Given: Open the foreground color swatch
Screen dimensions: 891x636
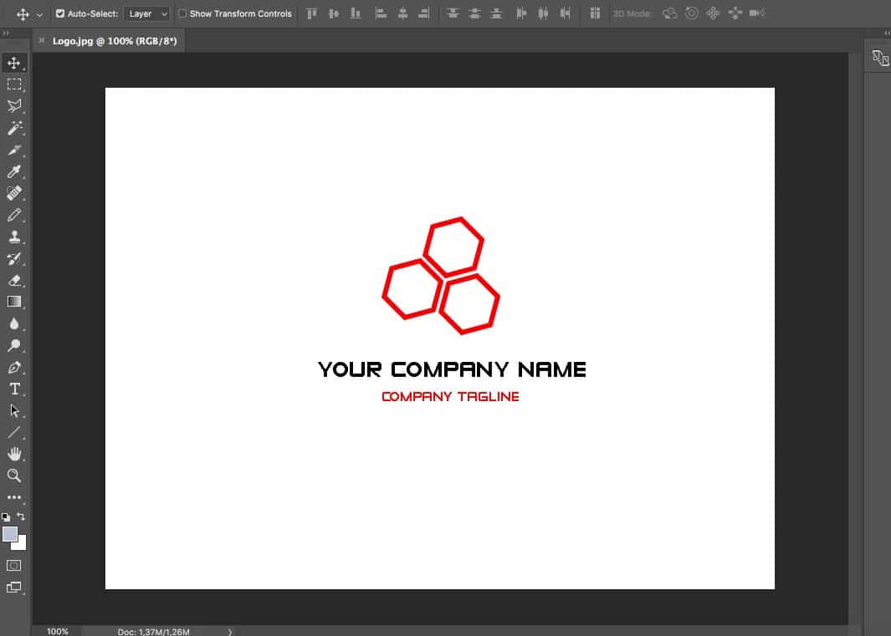Looking at the screenshot, I should click(x=11, y=535).
